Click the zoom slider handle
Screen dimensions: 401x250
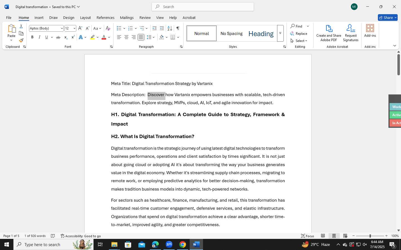(370, 236)
